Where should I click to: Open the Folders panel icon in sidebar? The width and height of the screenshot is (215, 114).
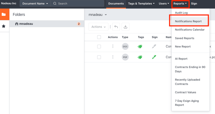(x=4, y=14)
